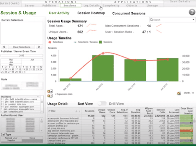Click the cycle icon in Doc header
The height and width of the screenshot is (146, 196).
[49, 111]
